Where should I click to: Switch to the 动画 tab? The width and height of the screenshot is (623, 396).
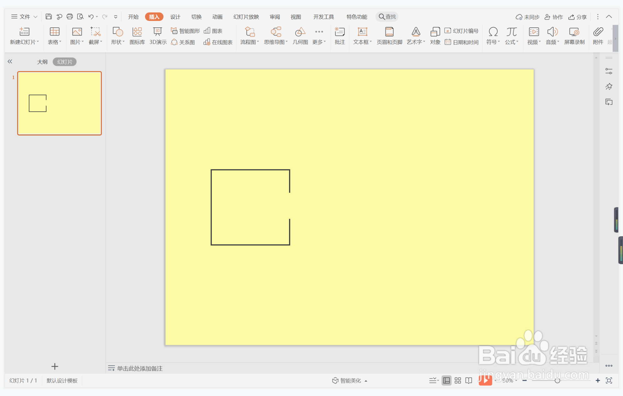tap(217, 17)
